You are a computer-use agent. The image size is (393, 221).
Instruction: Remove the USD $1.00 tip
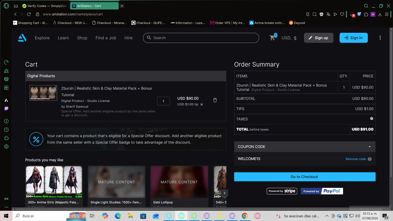201,104
